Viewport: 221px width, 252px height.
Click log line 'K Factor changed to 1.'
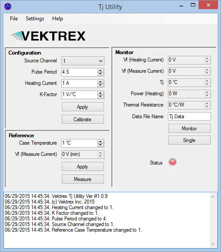[x=52, y=213]
